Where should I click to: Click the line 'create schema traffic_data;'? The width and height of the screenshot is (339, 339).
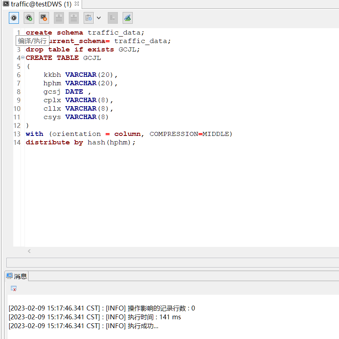click(85, 33)
